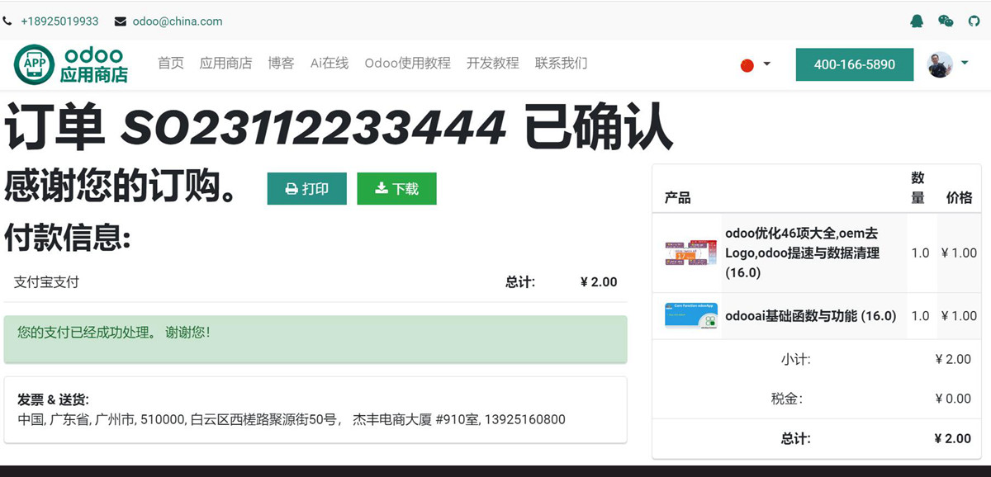Image resolution: width=991 pixels, height=477 pixels.
Task: Click the user avatar picture
Action: point(940,64)
